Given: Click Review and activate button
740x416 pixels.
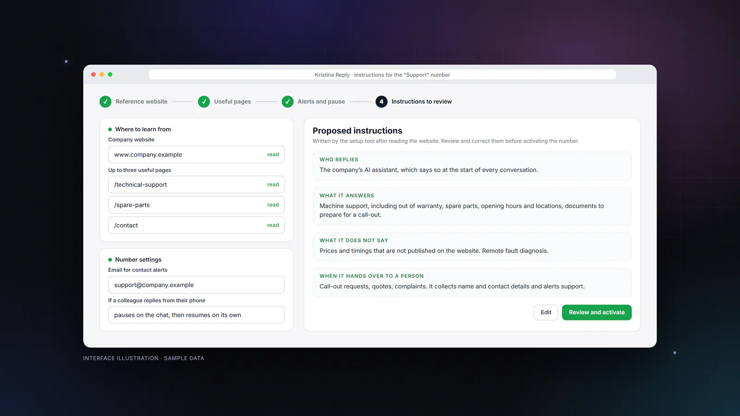Looking at the screenshot, I should tap(597, 312).
